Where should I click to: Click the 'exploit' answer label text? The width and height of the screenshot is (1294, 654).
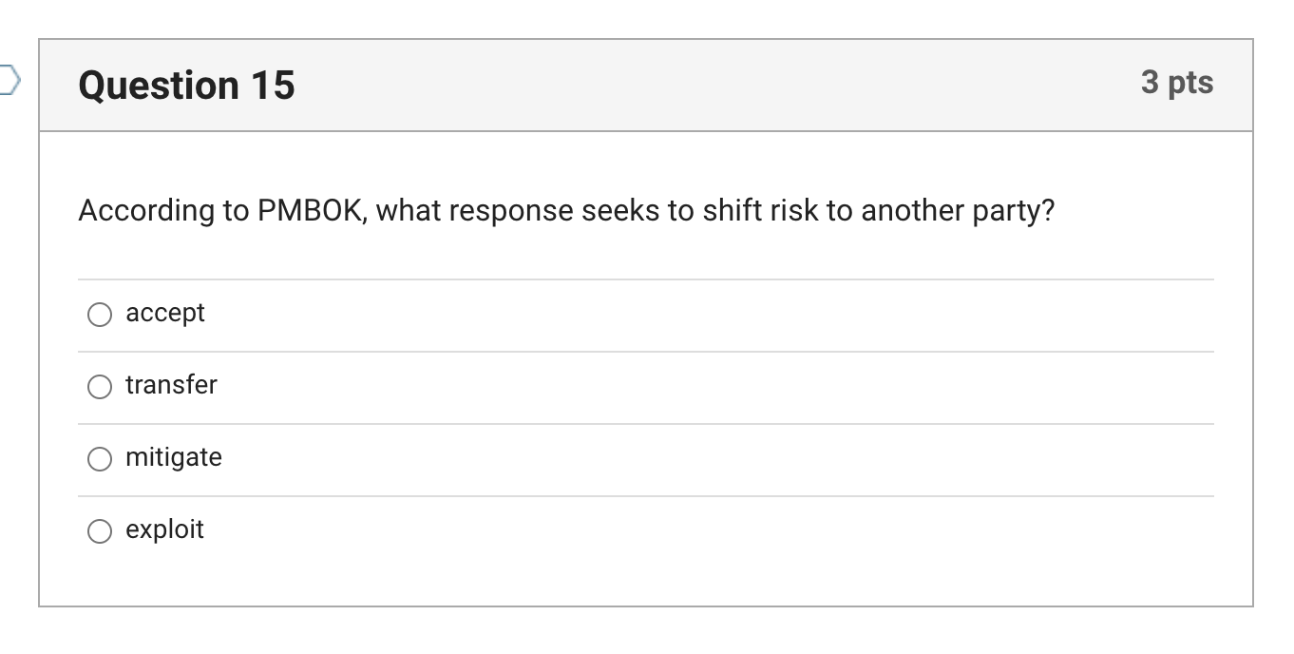[x=164, y=529]
